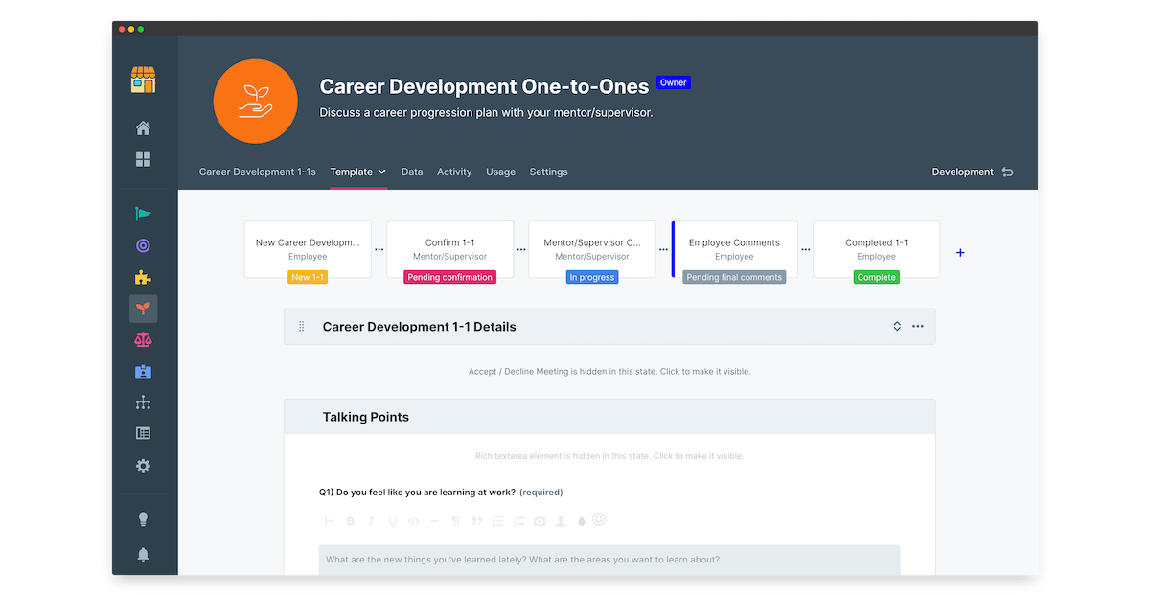Open ellipsis between Mentor/Supervisor and Employee Comments
The height and width of the screenshot is (596, 1150).
click(663, 249)
